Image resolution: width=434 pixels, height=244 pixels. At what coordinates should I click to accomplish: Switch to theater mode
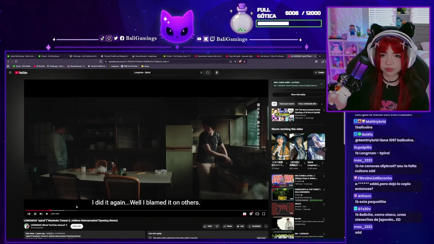click(x=257, y=214)
